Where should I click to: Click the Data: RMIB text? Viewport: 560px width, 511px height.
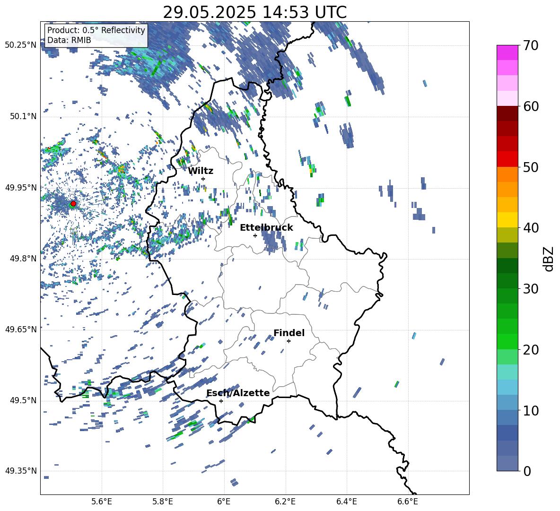(69, 40)
